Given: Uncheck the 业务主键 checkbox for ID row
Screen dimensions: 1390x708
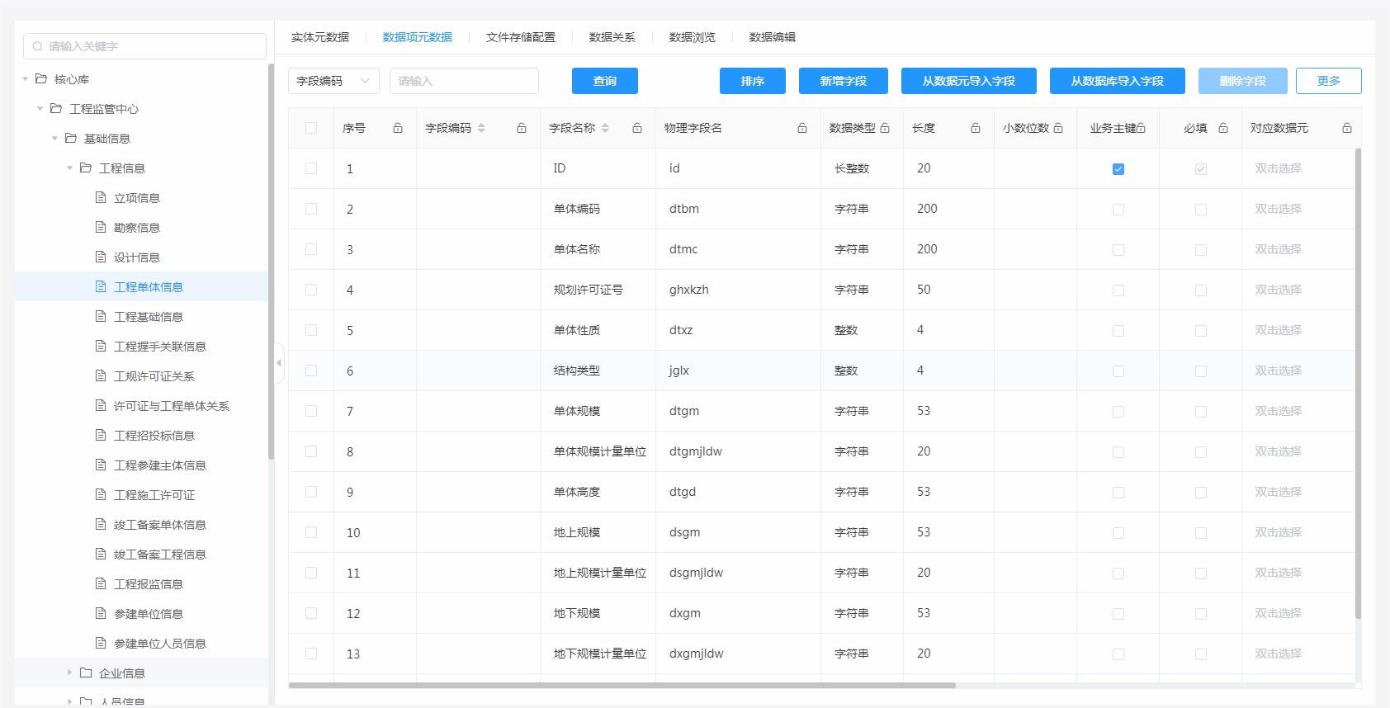Looking at the screenshot, I should point(1118,169).
